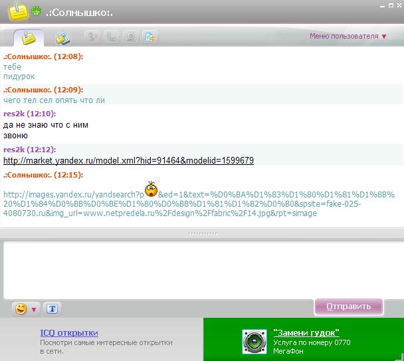Click the ad text "Услуга по номеру 0770"
Viewport: 404px width, 361px height.
coord(312,342)
